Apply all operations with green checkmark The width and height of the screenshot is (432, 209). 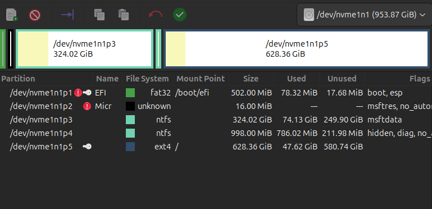(180, 15)
